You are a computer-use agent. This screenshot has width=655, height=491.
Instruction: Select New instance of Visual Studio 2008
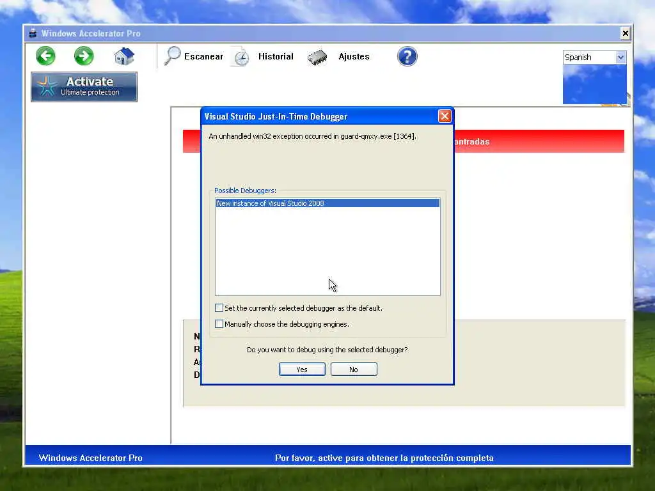tap(327, 203)
